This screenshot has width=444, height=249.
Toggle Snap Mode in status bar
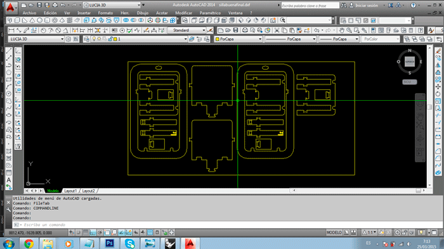click(x=78, y=233)
